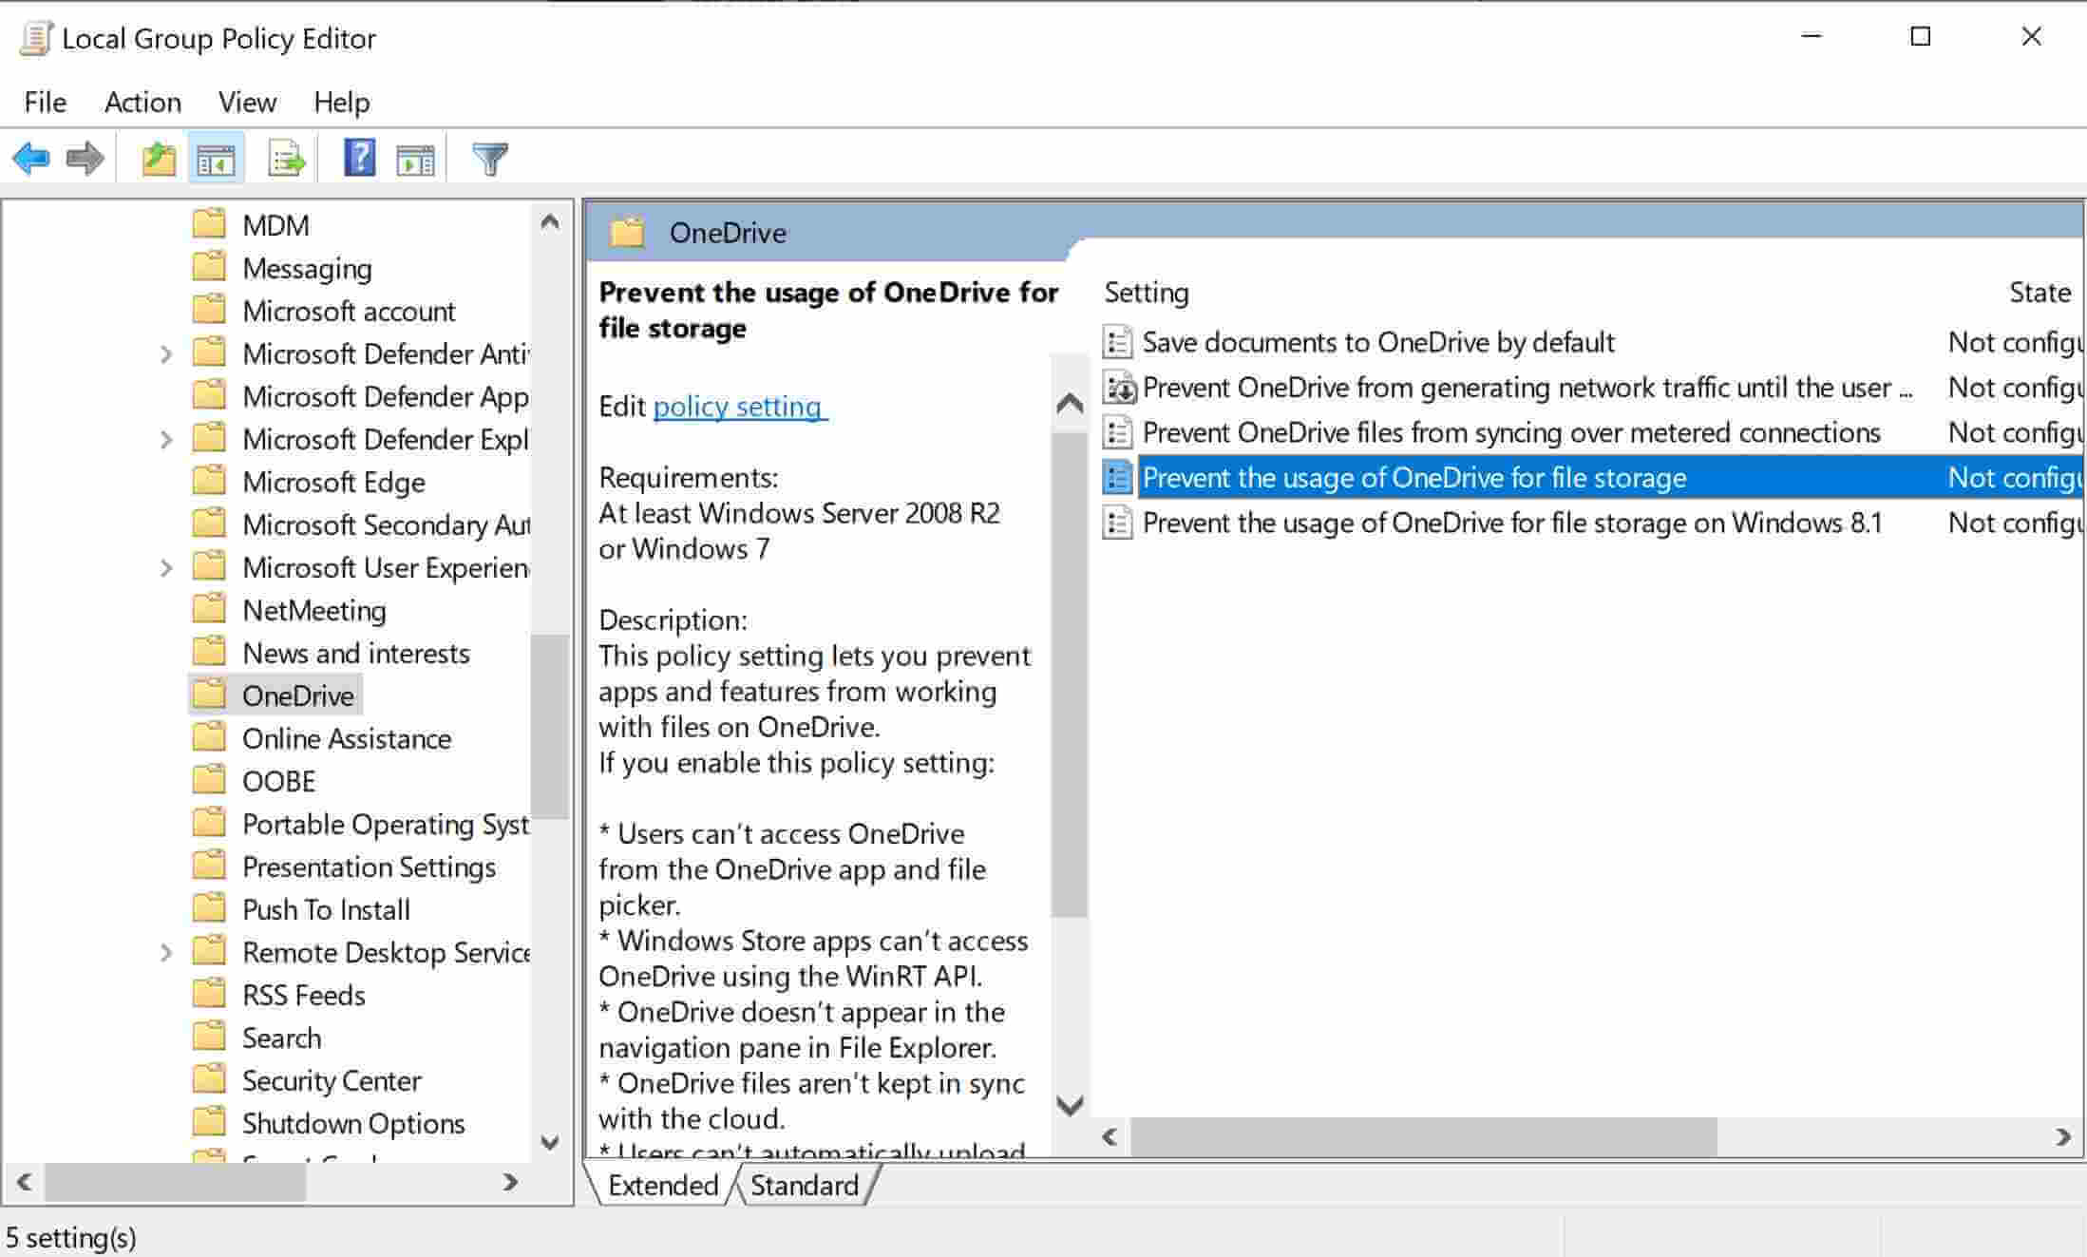Click the Filter toolbar icon
This screenshot has width=2087, height=1257.
tap(490, 158)
